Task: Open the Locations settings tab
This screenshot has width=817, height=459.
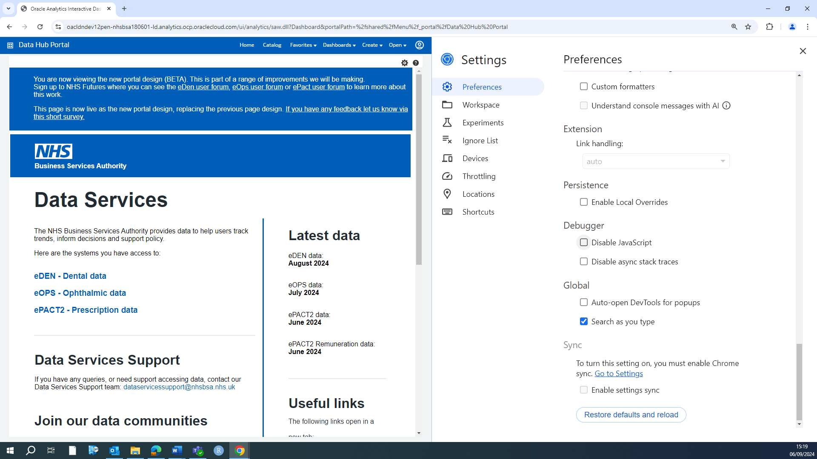Action: [x=488, y=194]
